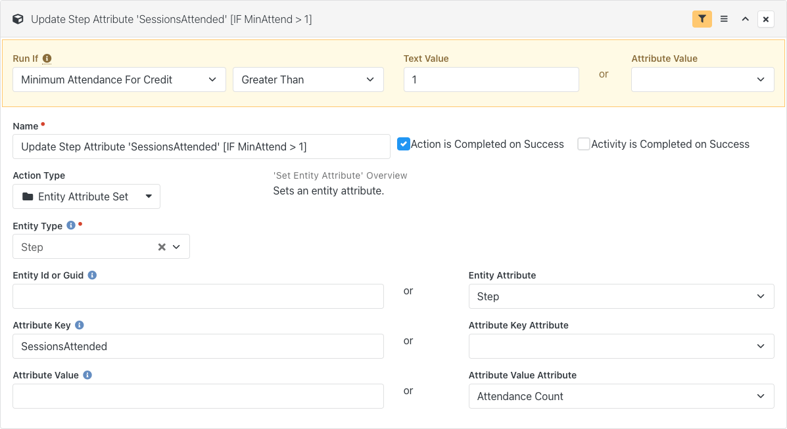
Task: Open the Run If Attribute Value dropdown
Action: (x=703, y=79)
